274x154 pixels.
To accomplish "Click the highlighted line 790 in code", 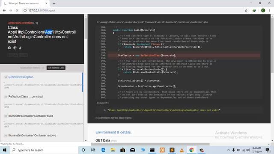I will [x=184, y=55].
